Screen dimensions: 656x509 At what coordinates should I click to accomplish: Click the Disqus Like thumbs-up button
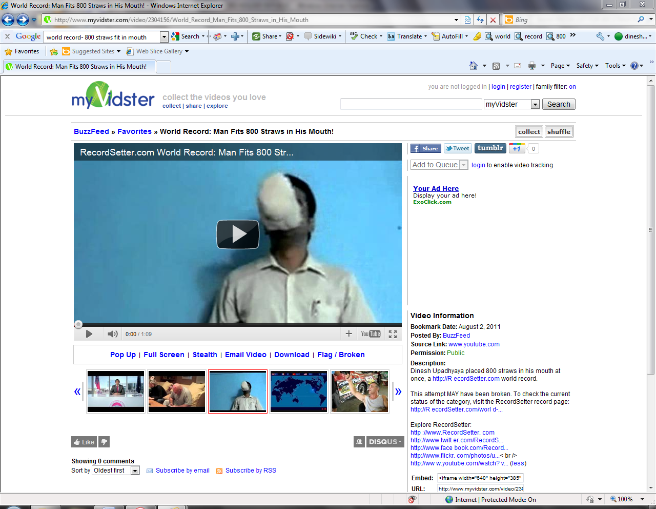(84, 442)
